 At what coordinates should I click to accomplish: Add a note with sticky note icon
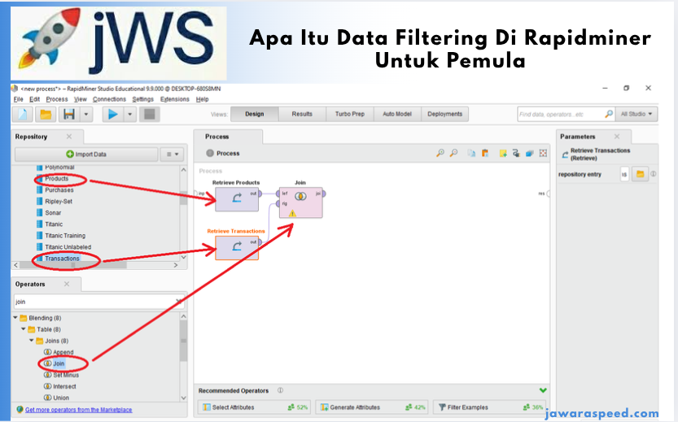click(502, 153)
